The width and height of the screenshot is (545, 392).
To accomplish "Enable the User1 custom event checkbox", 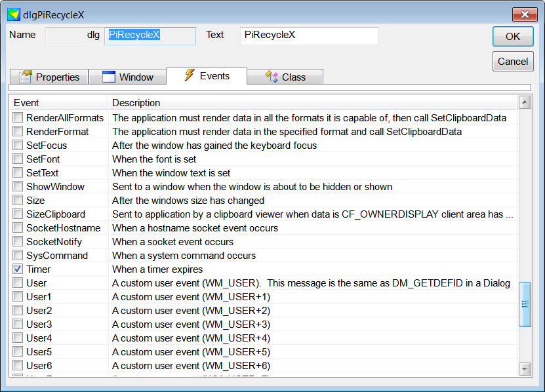I will [x=18, y=296].
